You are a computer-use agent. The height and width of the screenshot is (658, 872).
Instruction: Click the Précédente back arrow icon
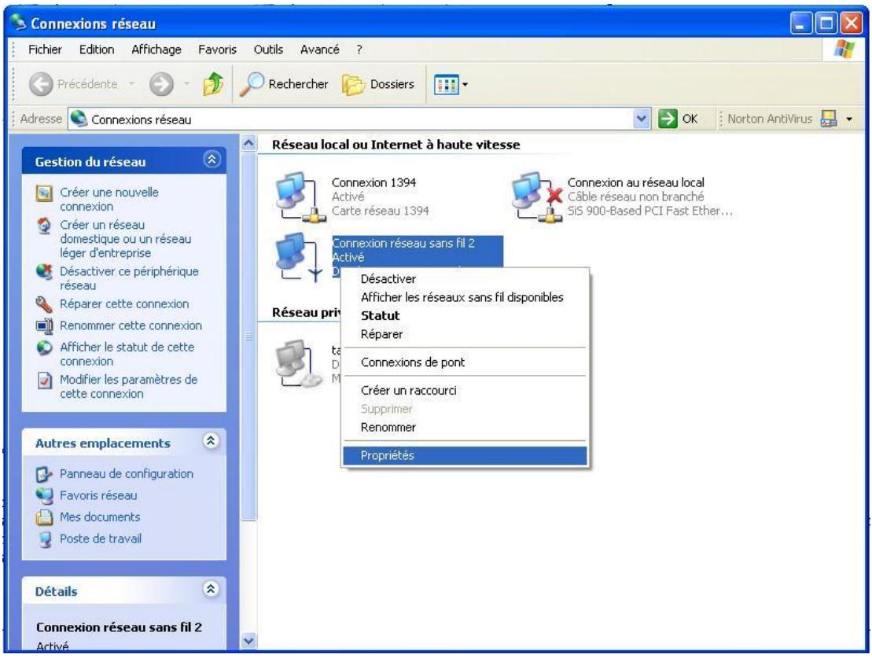[41, 85]
